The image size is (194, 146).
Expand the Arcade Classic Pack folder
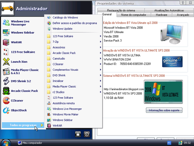(x=73, y=53)
